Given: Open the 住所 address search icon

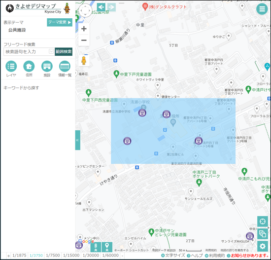Looking at the screenshot, I should click(29, 66).
